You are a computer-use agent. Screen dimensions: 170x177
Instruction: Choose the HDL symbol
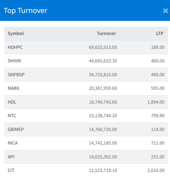click(12, 102)
